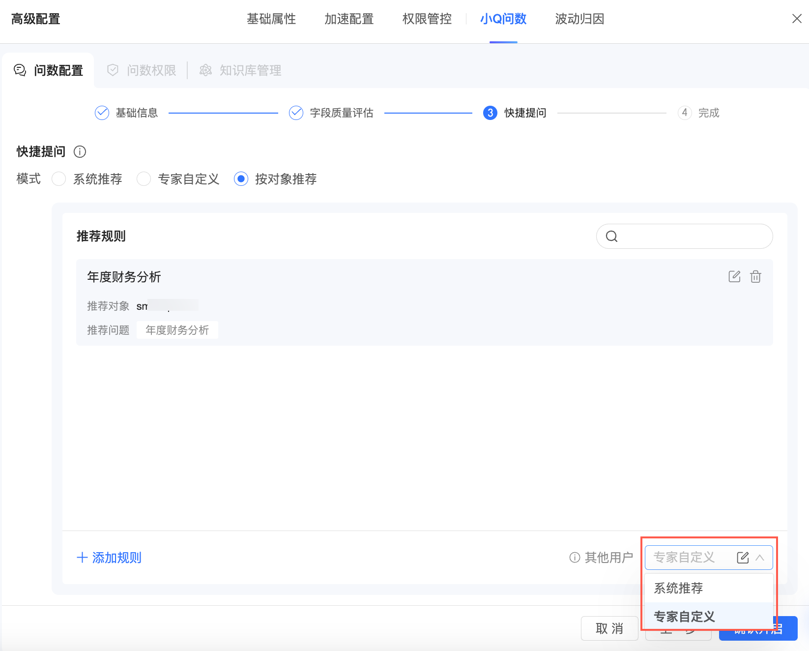Edit the 年度财务分析 rule

pos(734,276)
